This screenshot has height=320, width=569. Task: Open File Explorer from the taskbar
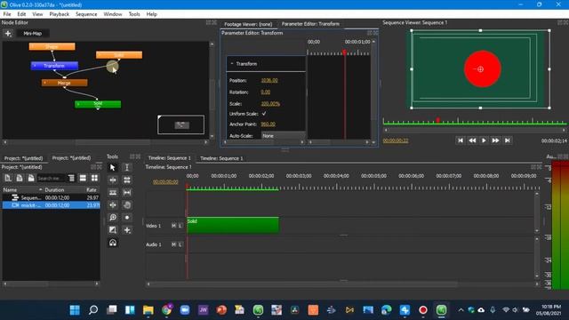(148, 310)
